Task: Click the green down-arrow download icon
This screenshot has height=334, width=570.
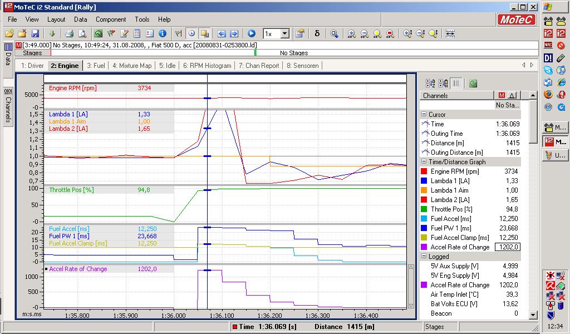Action: (52, 34)
